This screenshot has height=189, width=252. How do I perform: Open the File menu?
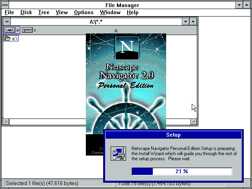[9, 12]
